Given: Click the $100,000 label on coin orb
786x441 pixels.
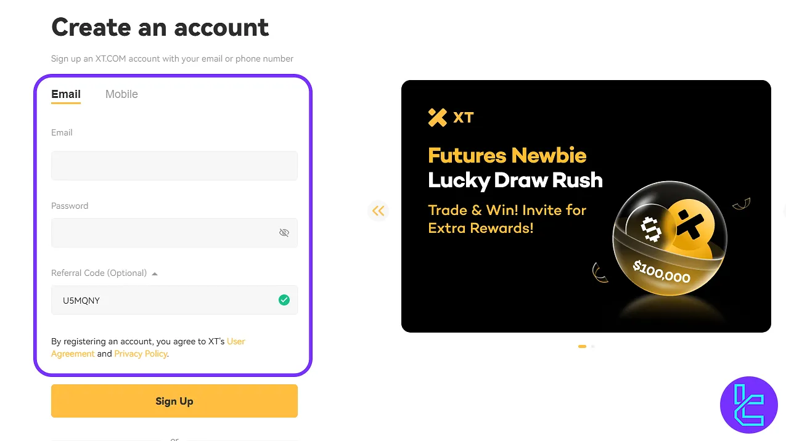Looking at the screenshot, I should [661, 272].
